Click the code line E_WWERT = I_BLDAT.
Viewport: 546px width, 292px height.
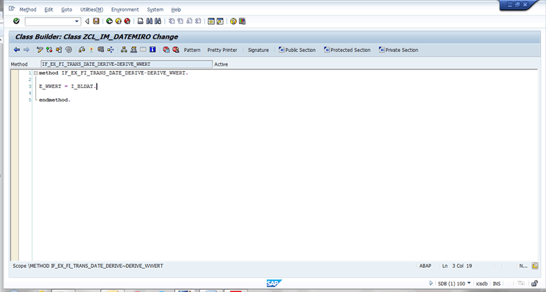67,86
